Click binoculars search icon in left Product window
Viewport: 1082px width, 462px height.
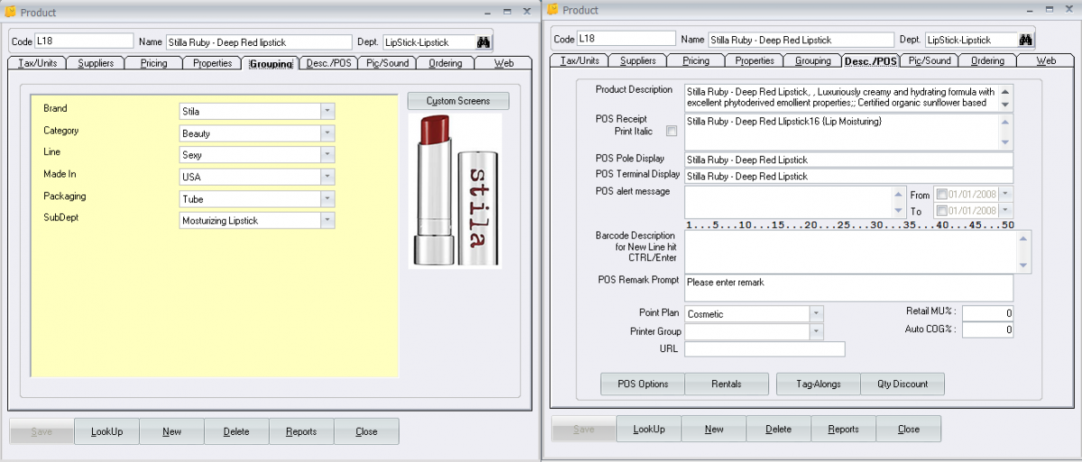483,41
